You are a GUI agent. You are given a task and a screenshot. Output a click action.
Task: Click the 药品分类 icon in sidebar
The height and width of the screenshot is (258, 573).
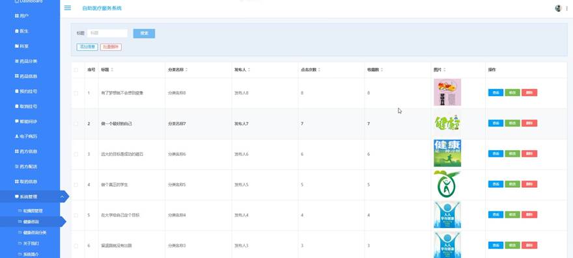pyautogui.click(x=17, y=61)
